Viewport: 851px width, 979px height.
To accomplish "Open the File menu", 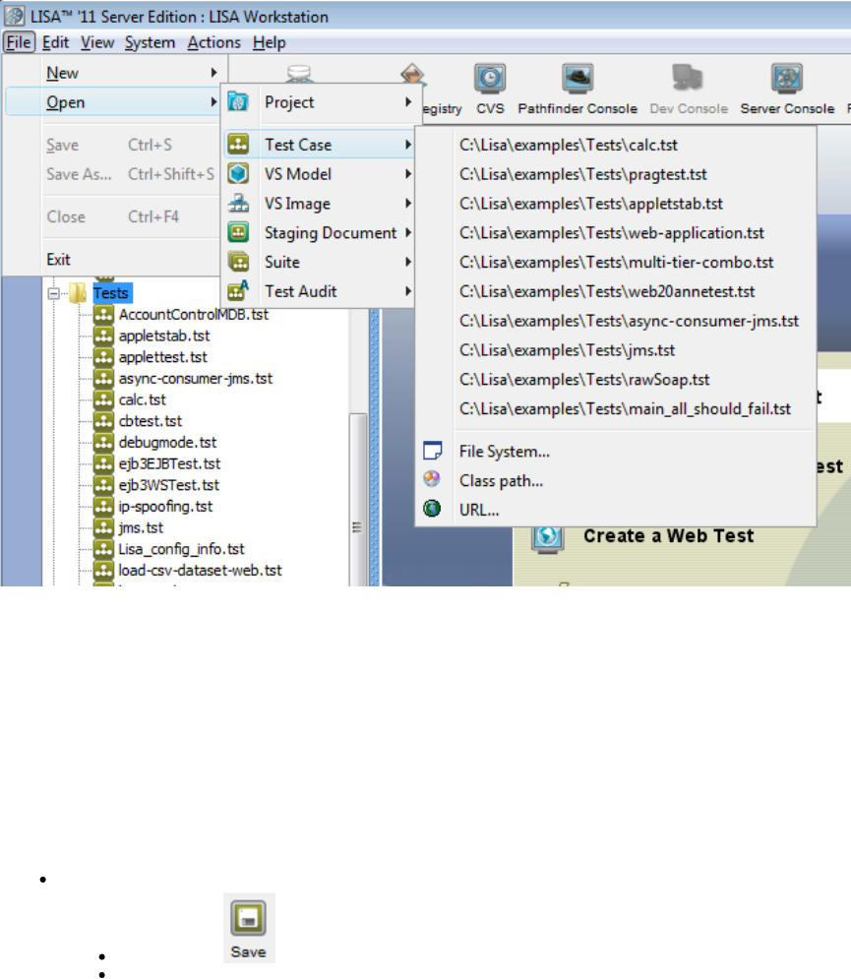I will 19,42.
